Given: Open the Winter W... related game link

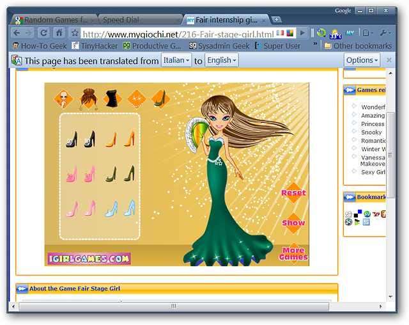Looking at the screenshot, I should coord(373,149).
